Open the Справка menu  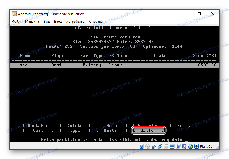(x=96, y=22)
